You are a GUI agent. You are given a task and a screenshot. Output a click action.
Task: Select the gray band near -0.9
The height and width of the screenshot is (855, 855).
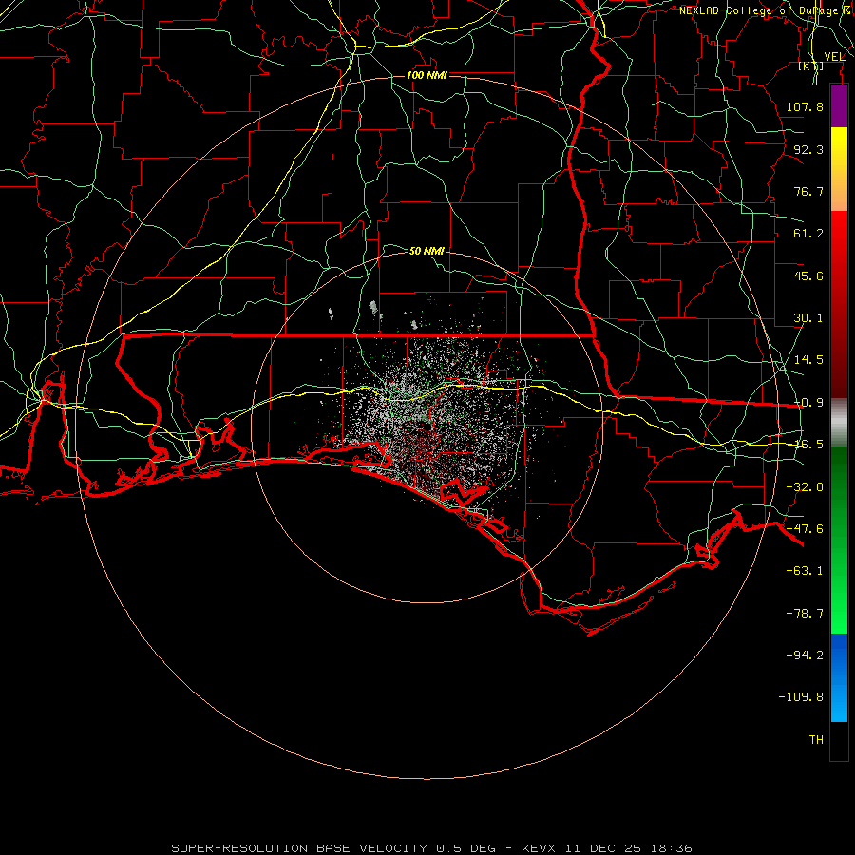839,422
